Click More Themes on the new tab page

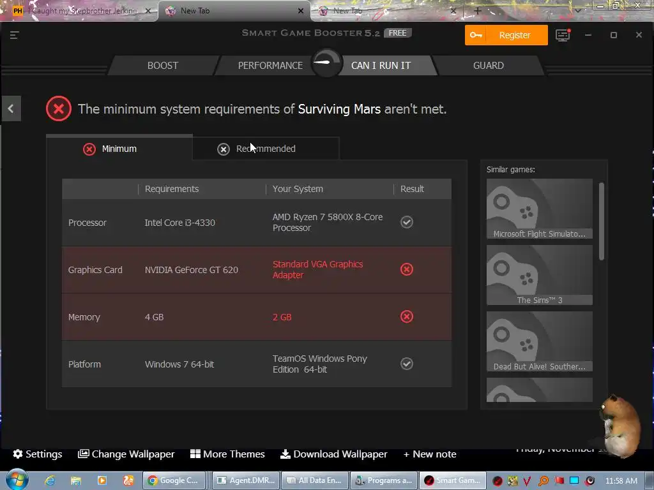click(x=228, y=454)
